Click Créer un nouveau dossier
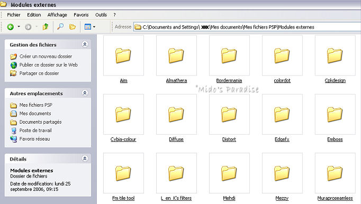 [46, 57]
